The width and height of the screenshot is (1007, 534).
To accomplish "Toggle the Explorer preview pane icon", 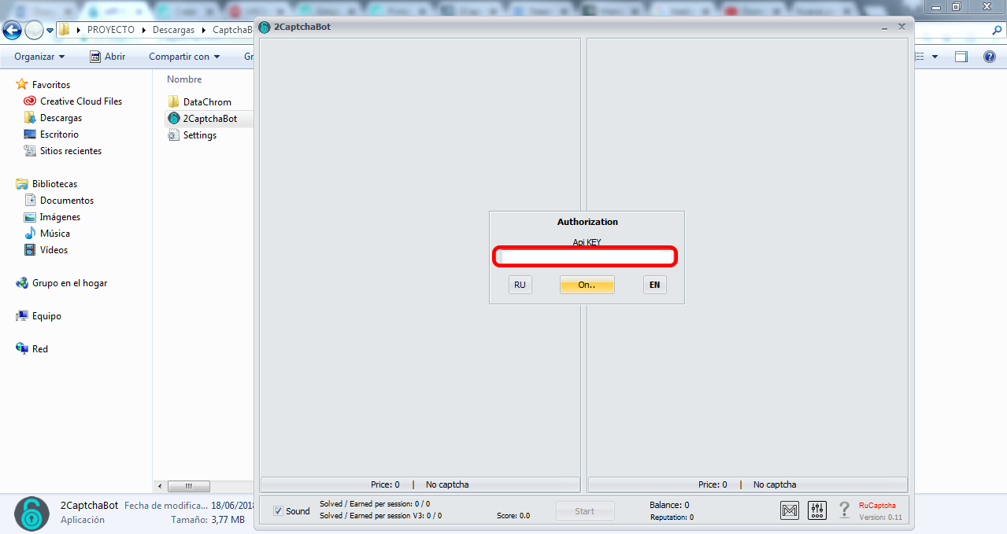I will click(961, 57).
